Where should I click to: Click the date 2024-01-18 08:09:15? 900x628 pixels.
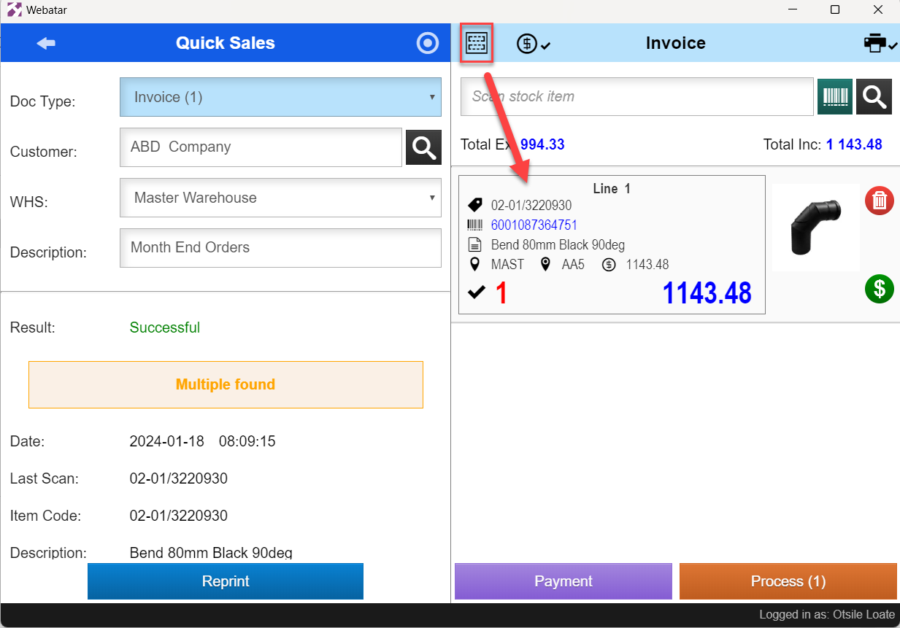pyautogui.click(x=202, y=441)
